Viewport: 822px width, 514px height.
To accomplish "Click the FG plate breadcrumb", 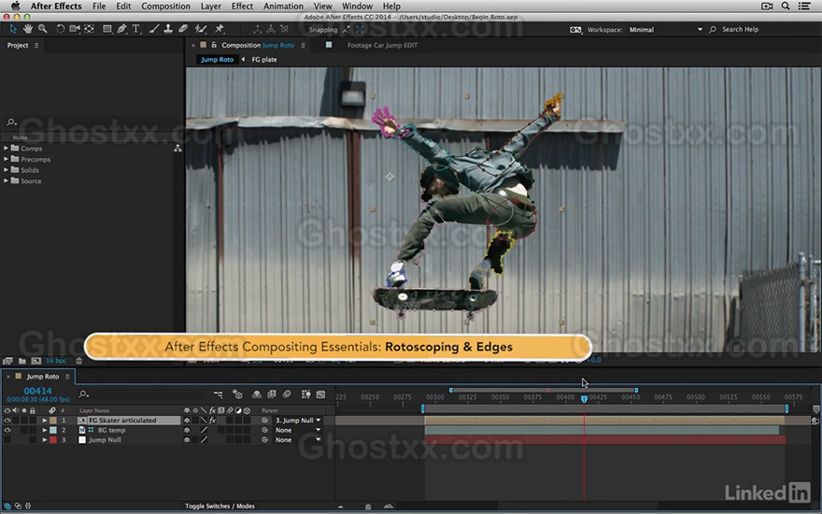I will [x=264, y=59].
